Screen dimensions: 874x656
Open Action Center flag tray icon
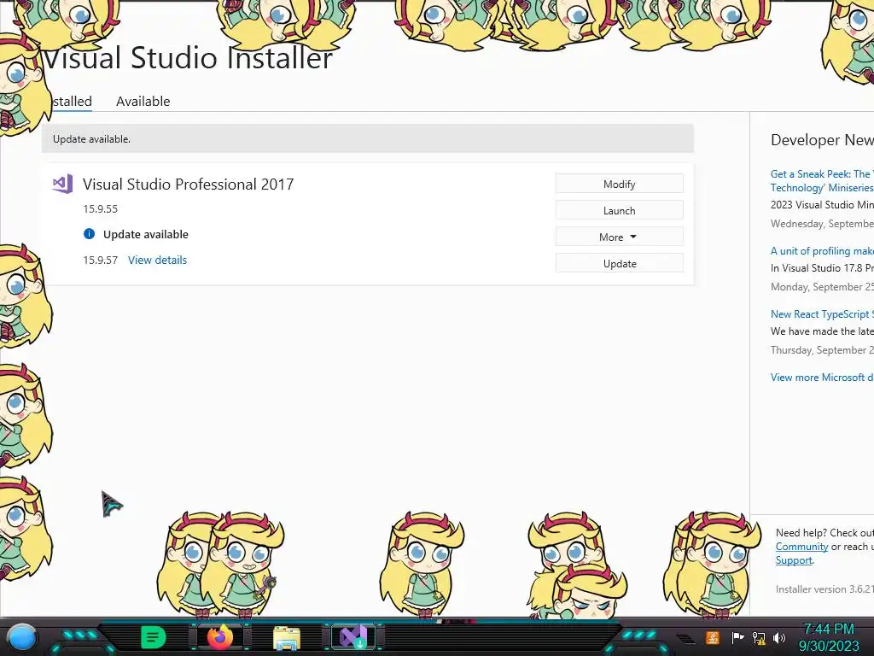737,637
